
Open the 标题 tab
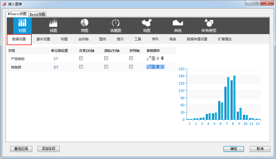pyautogui.click(x=64, y=39)
